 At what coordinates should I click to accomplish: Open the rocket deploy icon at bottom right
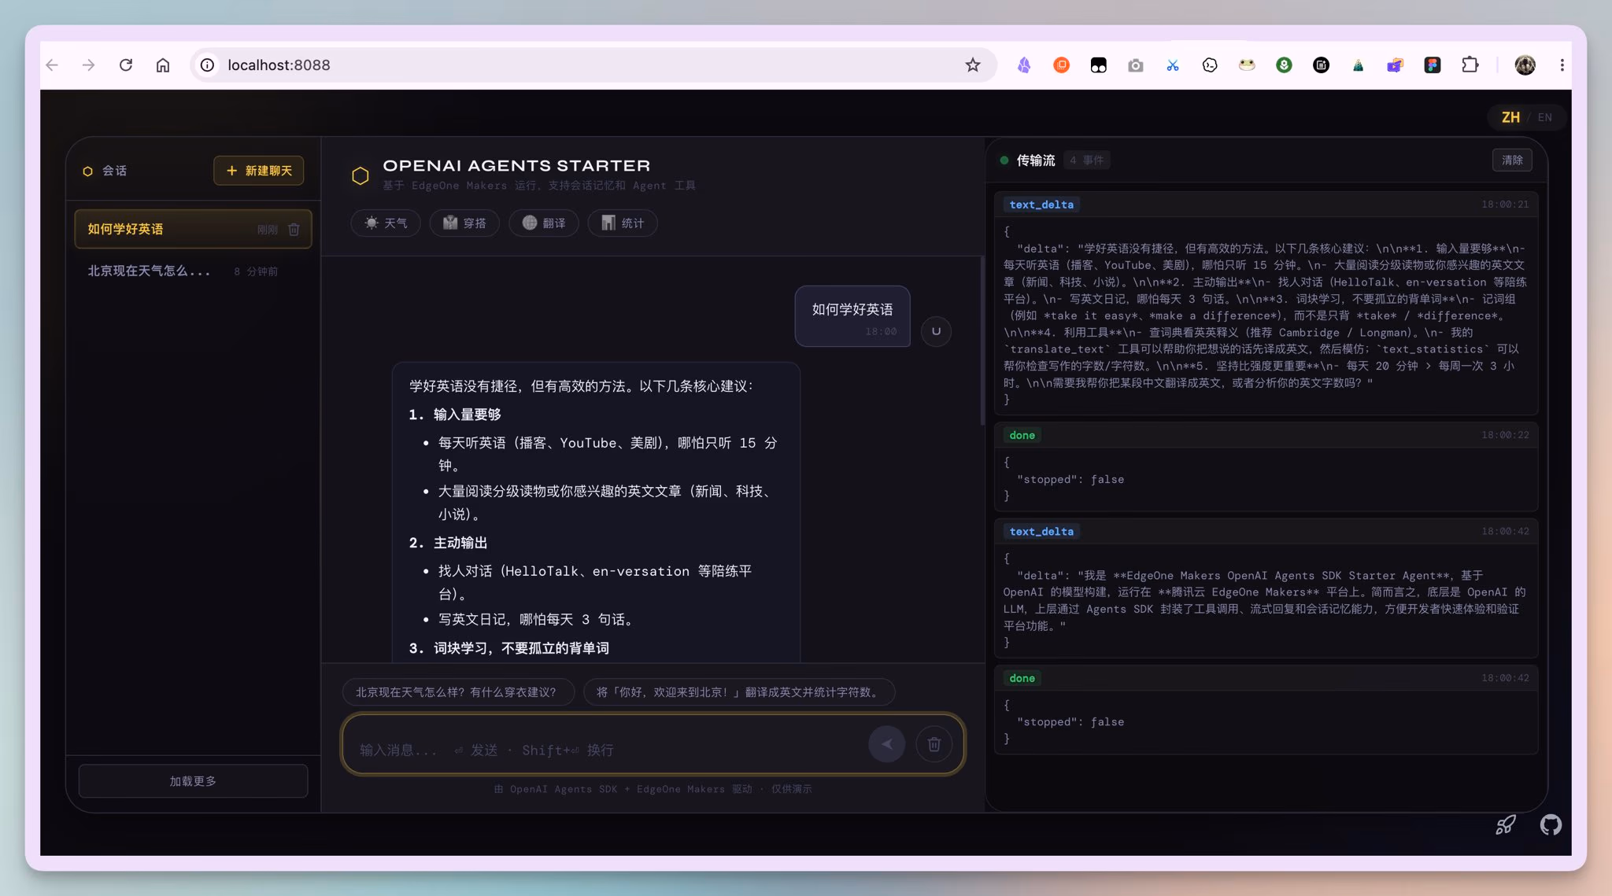(x=1505, y=824)
